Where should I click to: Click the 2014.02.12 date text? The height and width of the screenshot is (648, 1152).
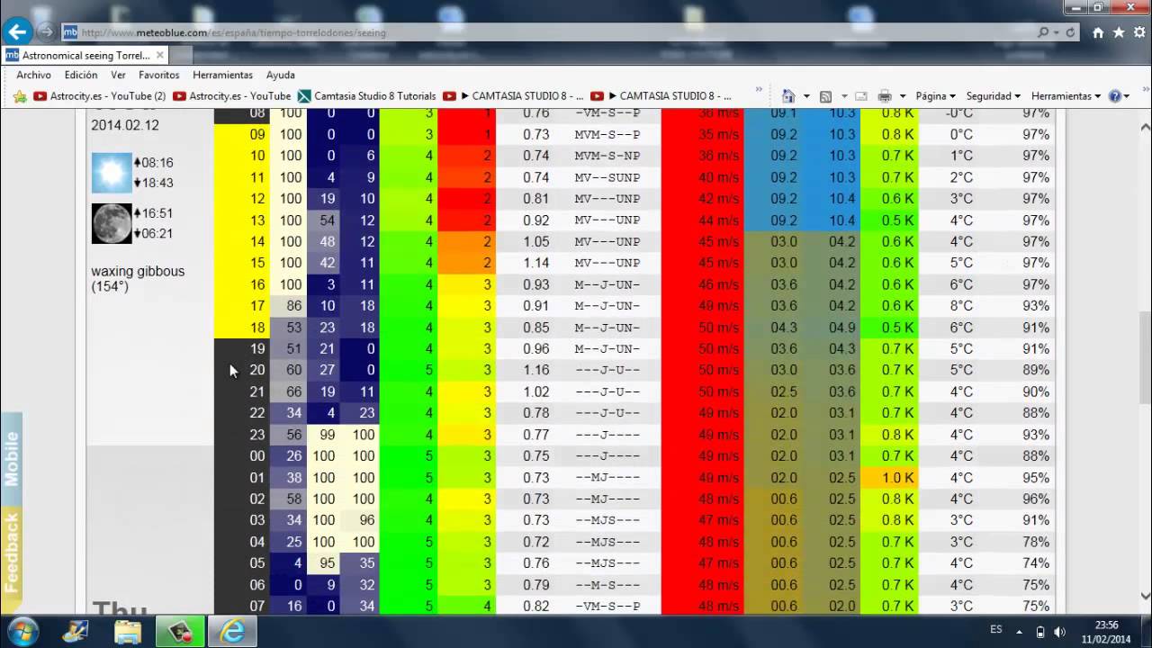point(125,125)
